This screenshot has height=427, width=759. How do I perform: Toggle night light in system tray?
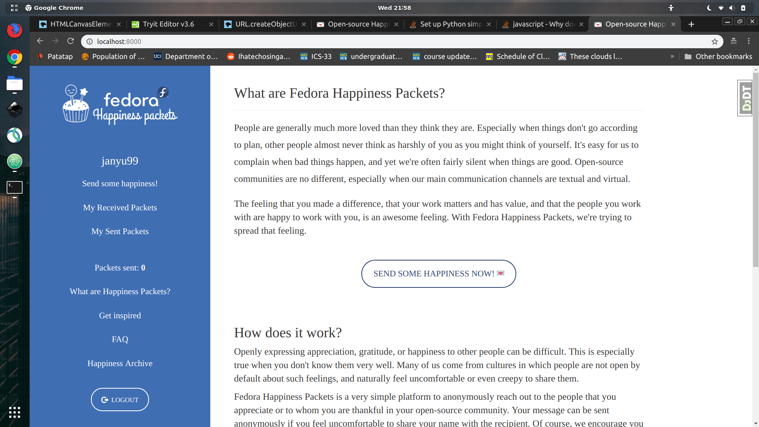tap(709, 8)
